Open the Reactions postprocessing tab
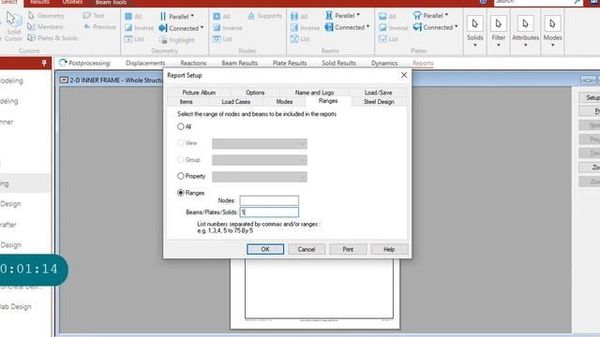The width and height of the screenshot is (600, 337). click(x=193, y=63)
